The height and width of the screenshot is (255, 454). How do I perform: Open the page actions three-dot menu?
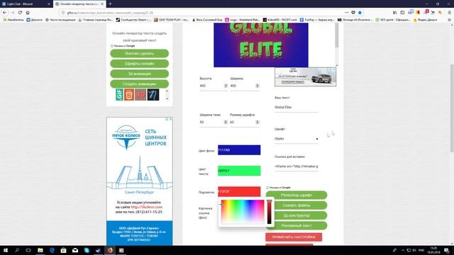point(347,13)
